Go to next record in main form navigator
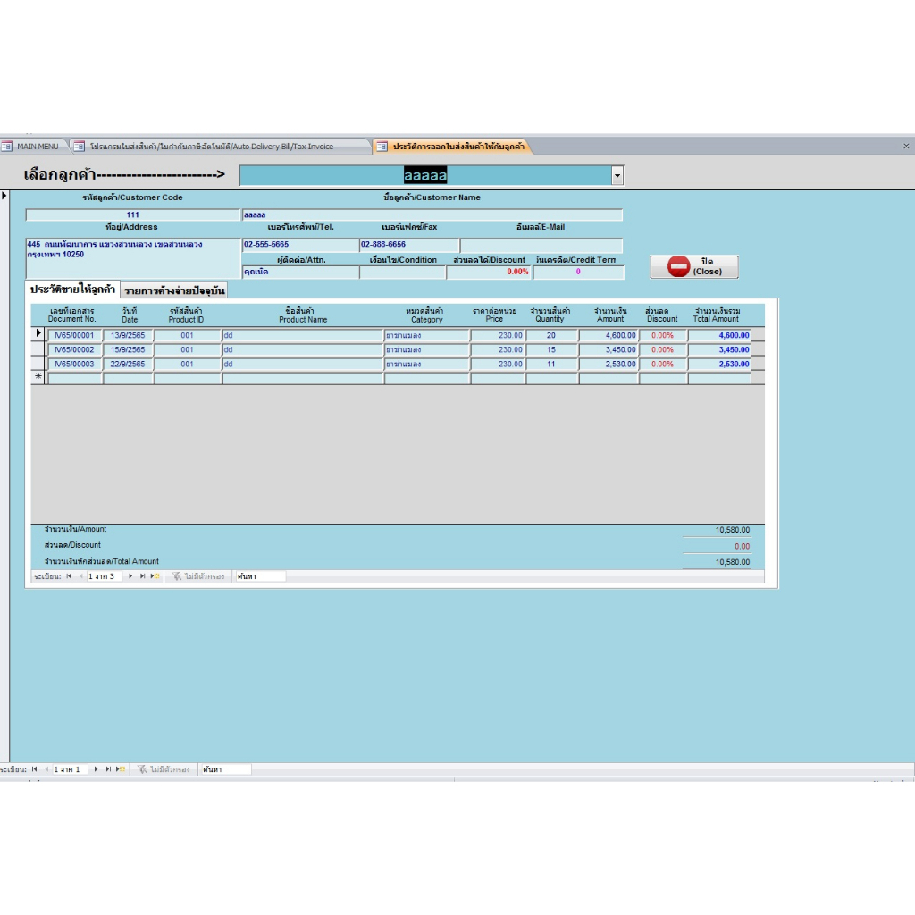This screenshot has width=915, height=915. click(x=97, y=768)
